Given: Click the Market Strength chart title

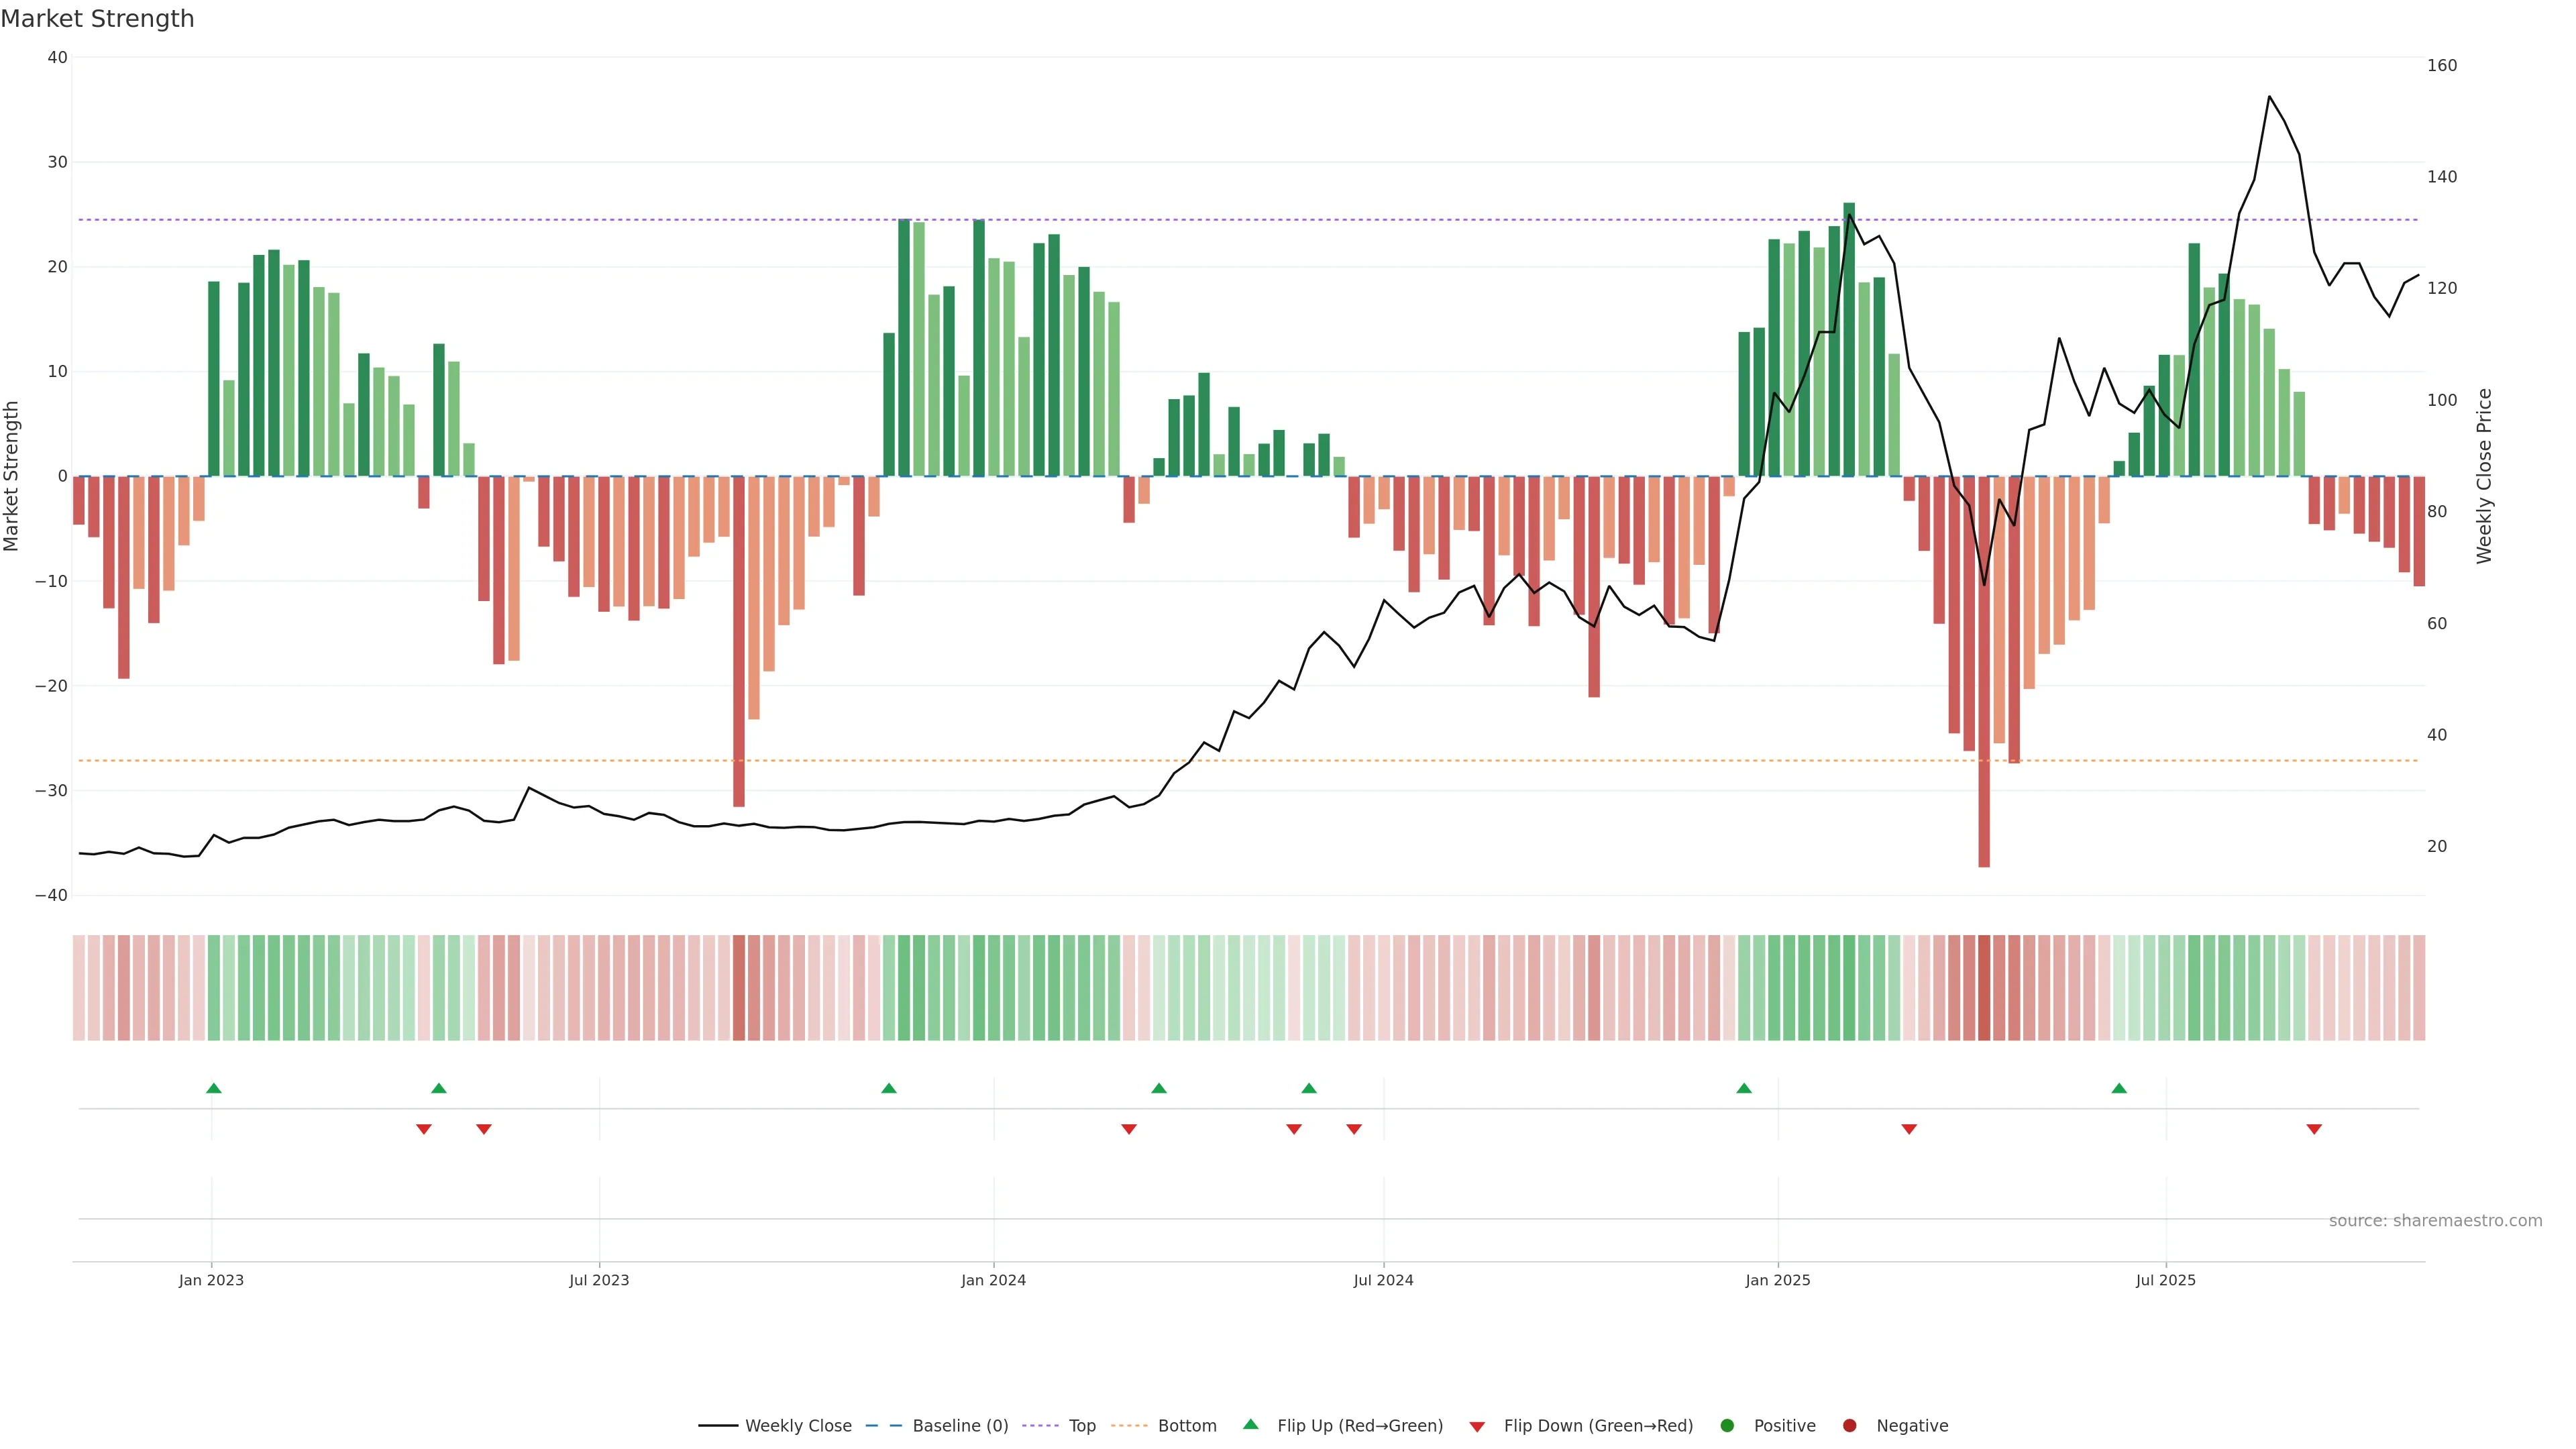Looking at the screenshot, I should tap(97, 19).
